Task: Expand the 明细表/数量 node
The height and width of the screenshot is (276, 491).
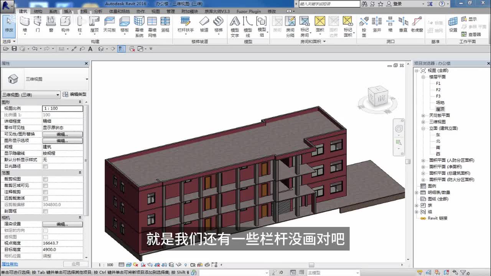Action: pos(417,192)
